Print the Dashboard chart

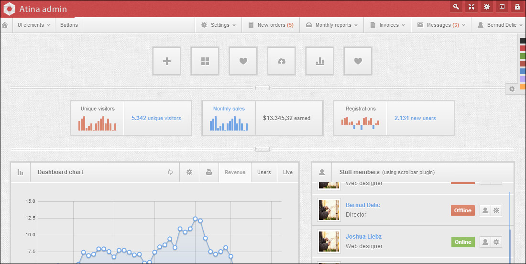[x=209, y=172]
